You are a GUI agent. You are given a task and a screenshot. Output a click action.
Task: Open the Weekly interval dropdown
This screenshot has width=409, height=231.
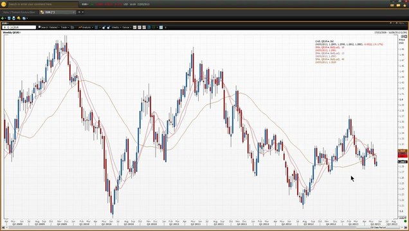click(116, 28)
